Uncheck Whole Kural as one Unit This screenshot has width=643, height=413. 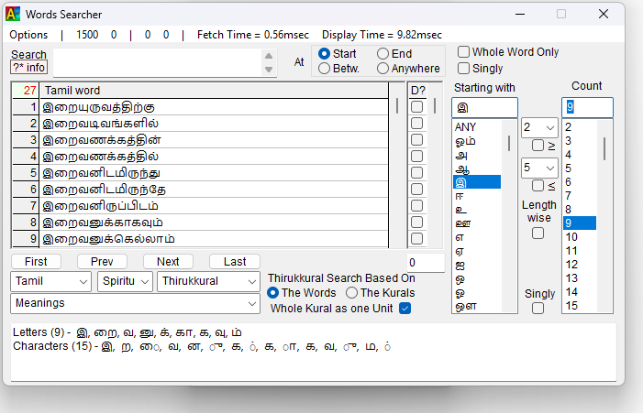(x=405, y=309)
